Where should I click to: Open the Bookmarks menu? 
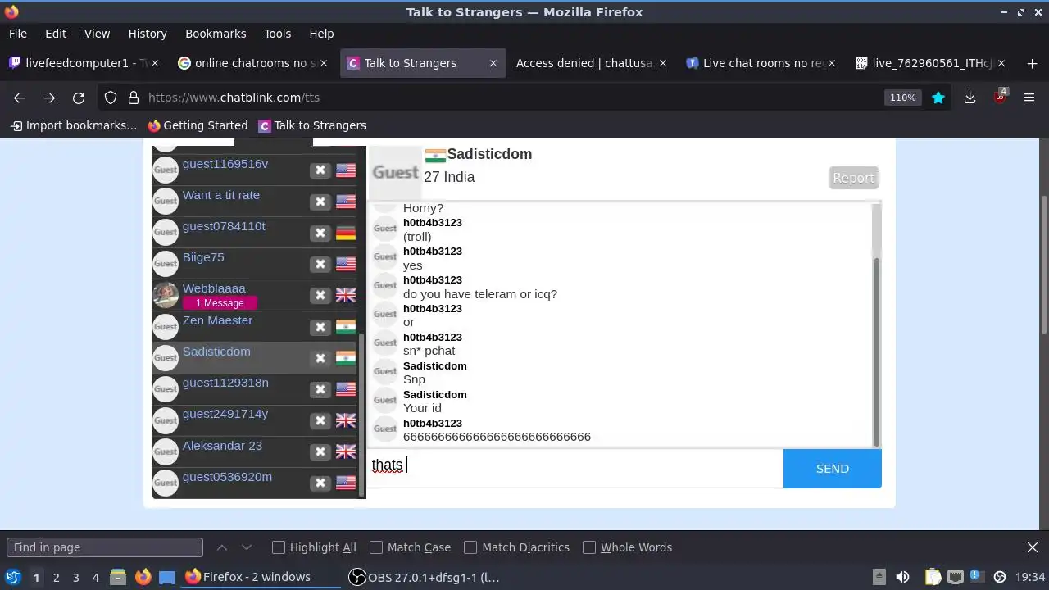pos(216,34)
